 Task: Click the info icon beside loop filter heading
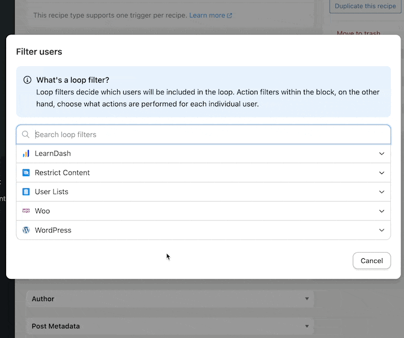coord(27,80)
